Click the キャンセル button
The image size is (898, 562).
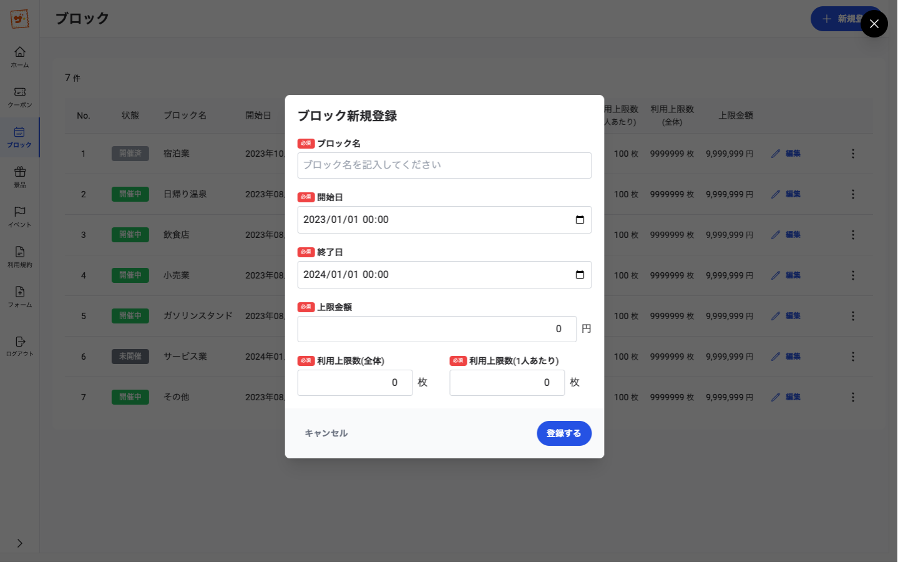click(x=326, y=433)
